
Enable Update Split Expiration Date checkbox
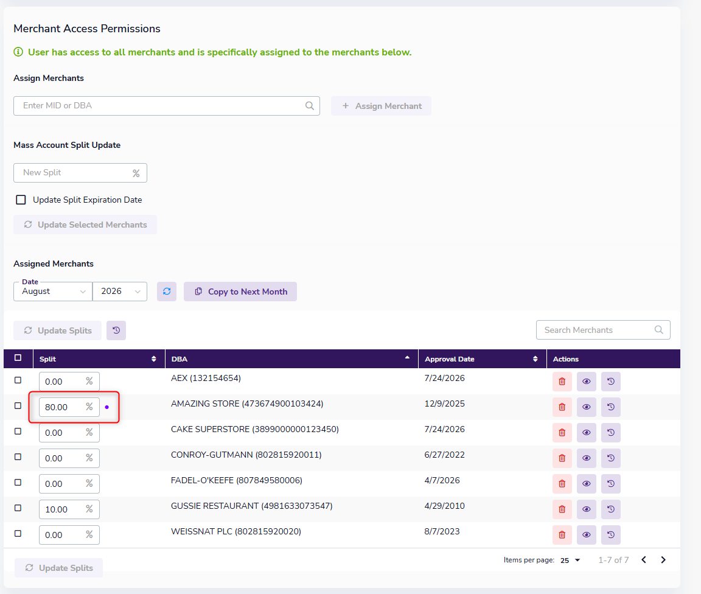click(21, 200)
